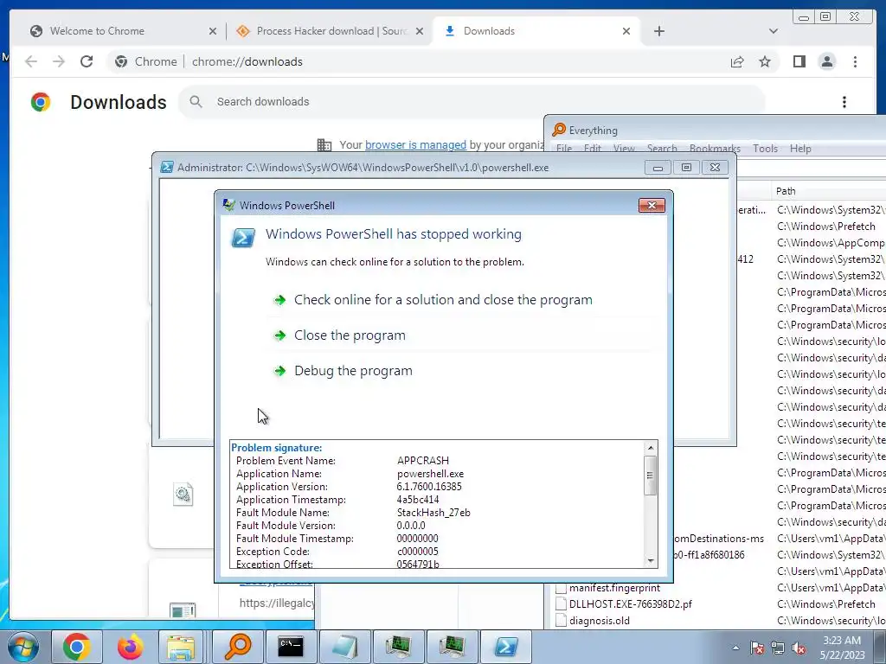Open Bookmarks menu in Everything window
This screenshot has height=664, width=886.
coord(715,149)
